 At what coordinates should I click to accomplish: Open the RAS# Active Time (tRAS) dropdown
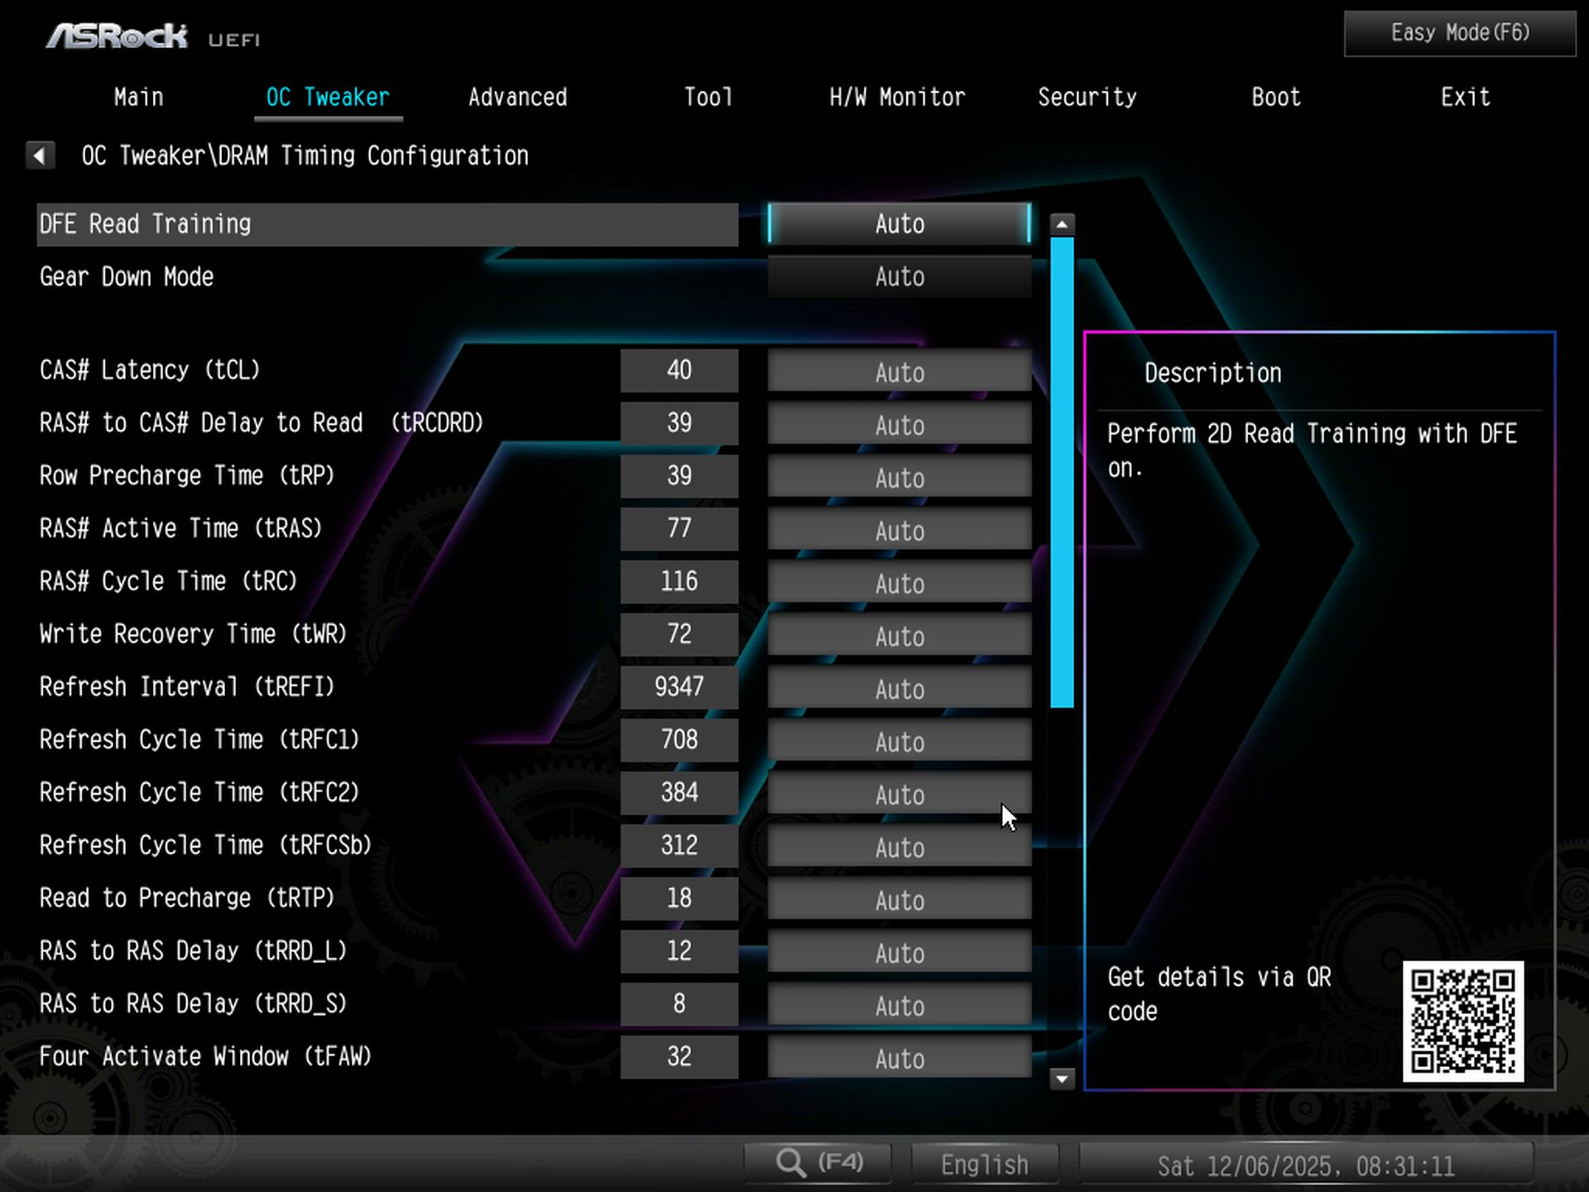tap(899, 531)
